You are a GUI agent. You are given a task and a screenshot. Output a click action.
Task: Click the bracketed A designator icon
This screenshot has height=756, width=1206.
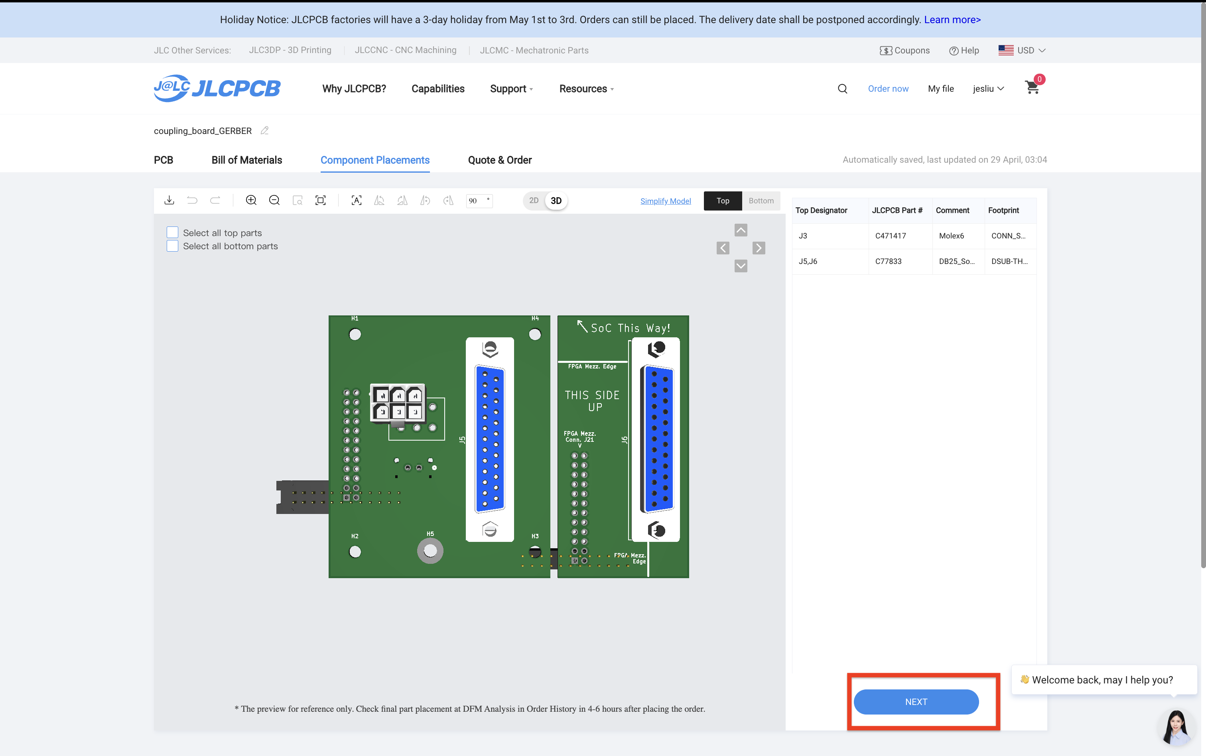tap(357, 201)
